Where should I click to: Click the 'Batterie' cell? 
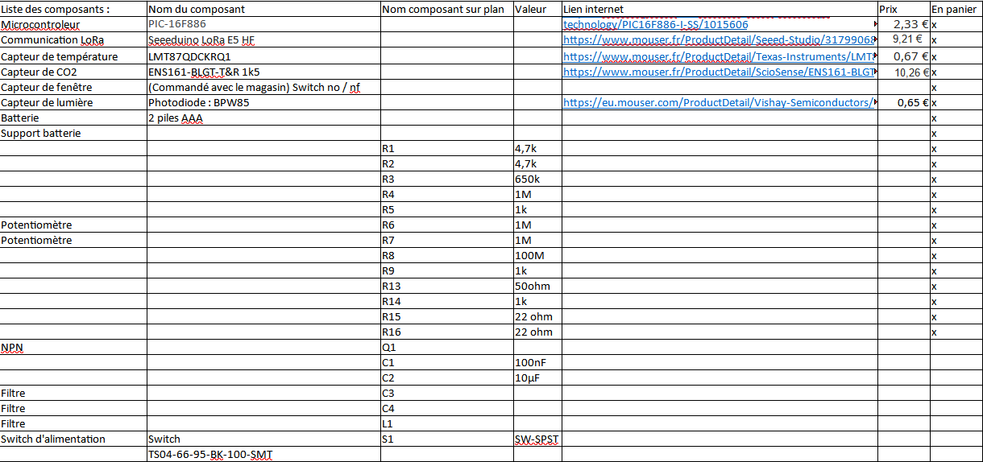pos(73,118)
